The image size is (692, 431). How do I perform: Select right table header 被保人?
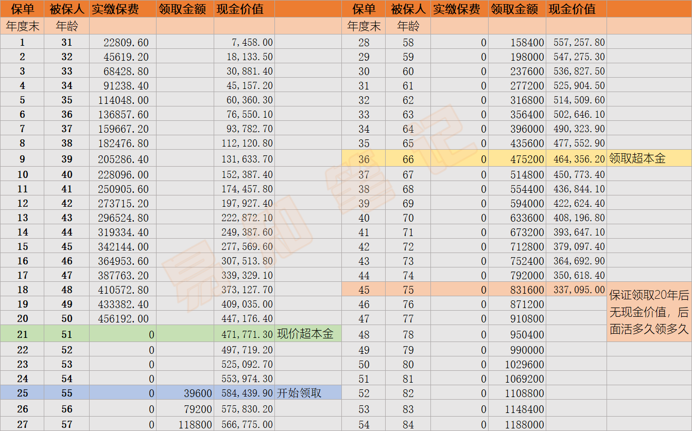(408, 9)
